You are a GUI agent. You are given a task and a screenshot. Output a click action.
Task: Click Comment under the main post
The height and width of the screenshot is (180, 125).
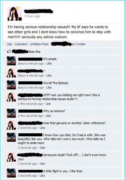pyautogui.click(x=21, y=44)
